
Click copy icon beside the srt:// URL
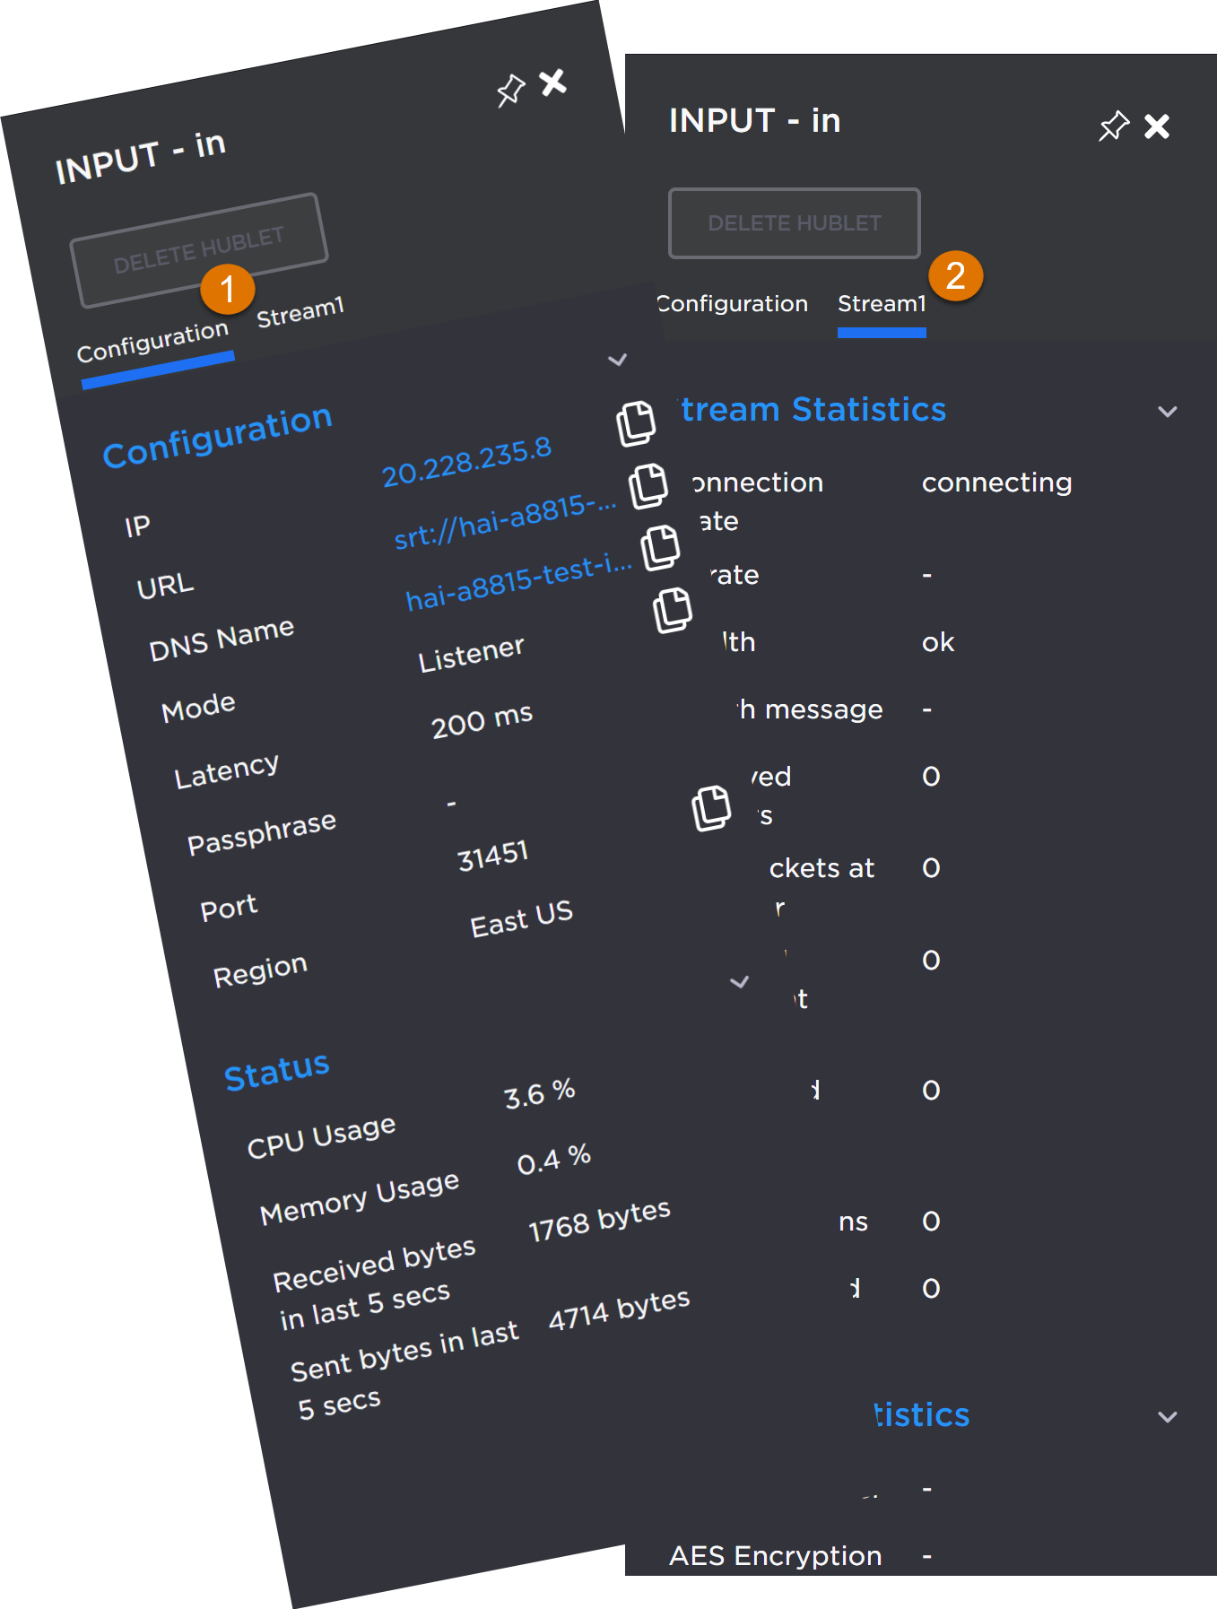(x=648, y=485)
